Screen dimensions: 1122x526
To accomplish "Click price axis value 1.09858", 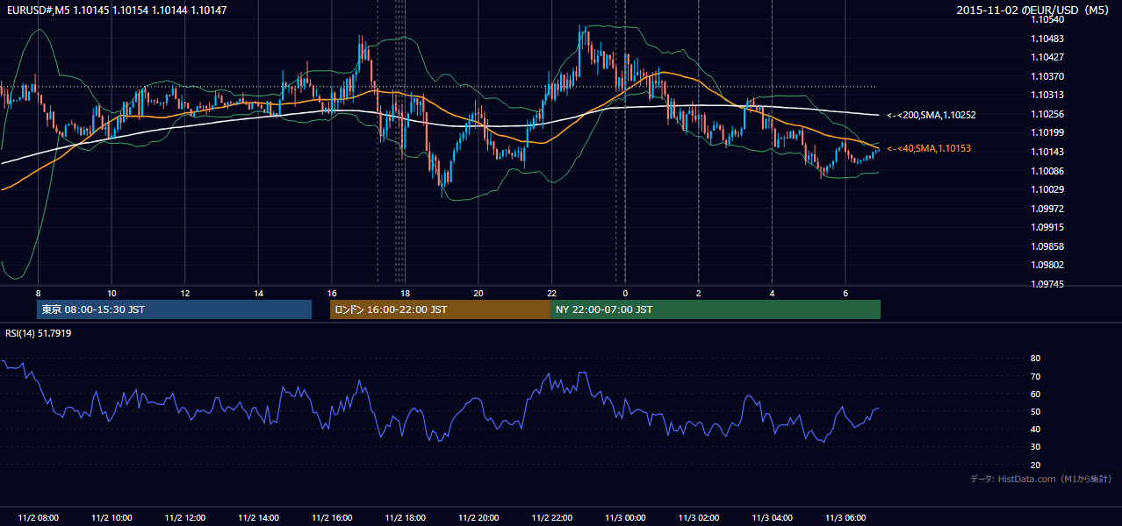I will point(1047,246).
